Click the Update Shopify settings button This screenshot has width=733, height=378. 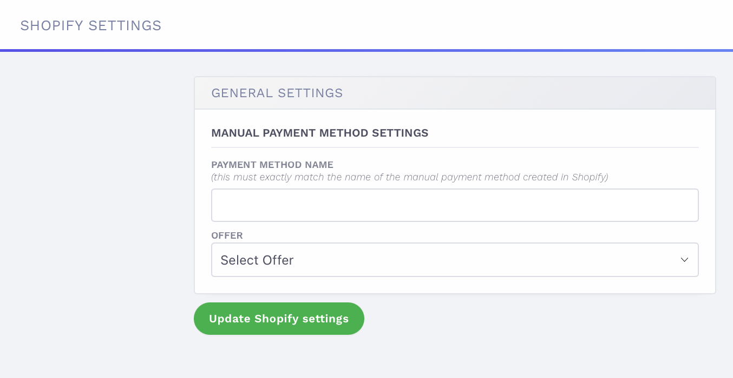tap(279, 319)
